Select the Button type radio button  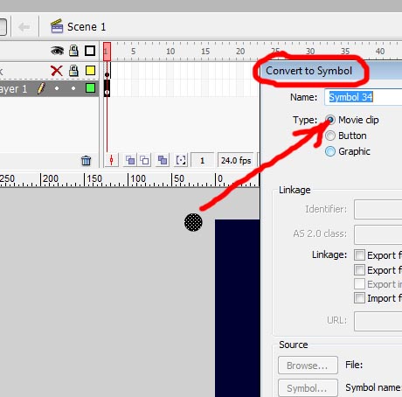tap(330, 136)
